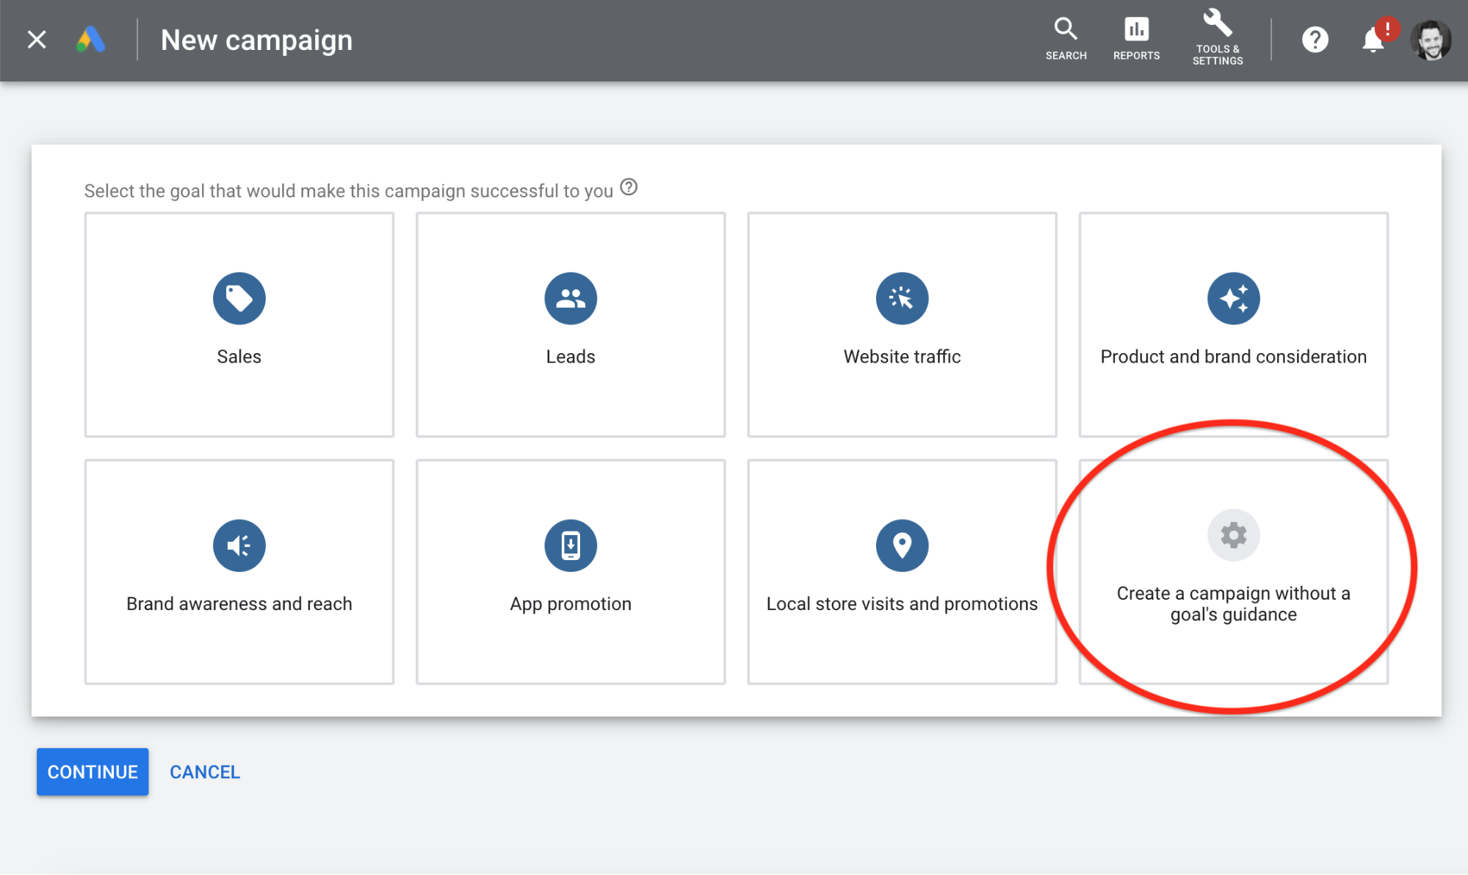
Task: Select the Leads campaign goal icon
Action: click(570, 297)
